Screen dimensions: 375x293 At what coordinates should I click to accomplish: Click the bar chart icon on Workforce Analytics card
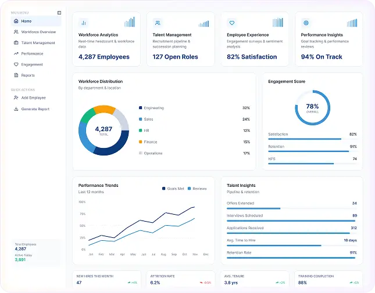click(x=84, y=23)
